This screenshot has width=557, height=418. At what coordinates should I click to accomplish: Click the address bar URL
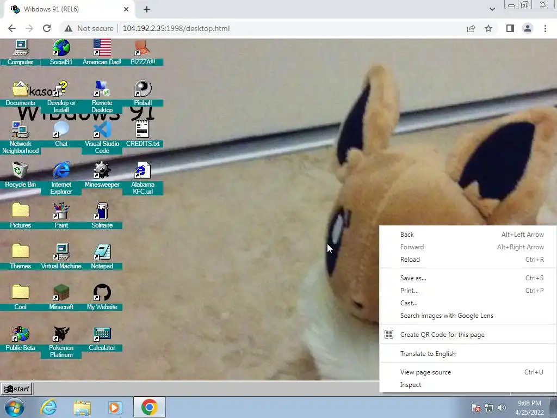(x=176, y=28)
